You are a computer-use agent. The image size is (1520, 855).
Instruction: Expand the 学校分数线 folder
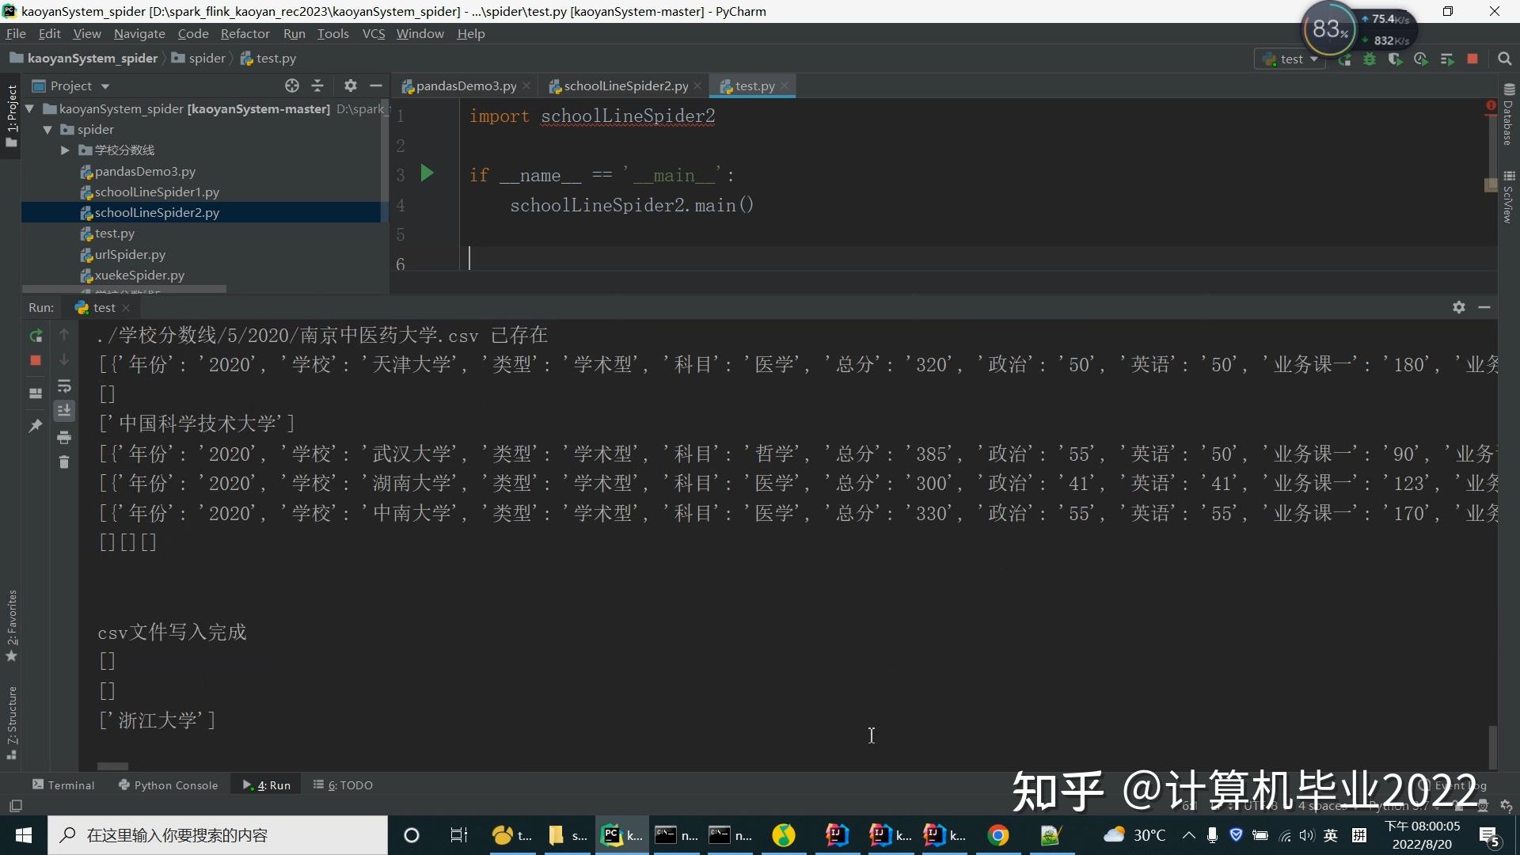(65, 150)
